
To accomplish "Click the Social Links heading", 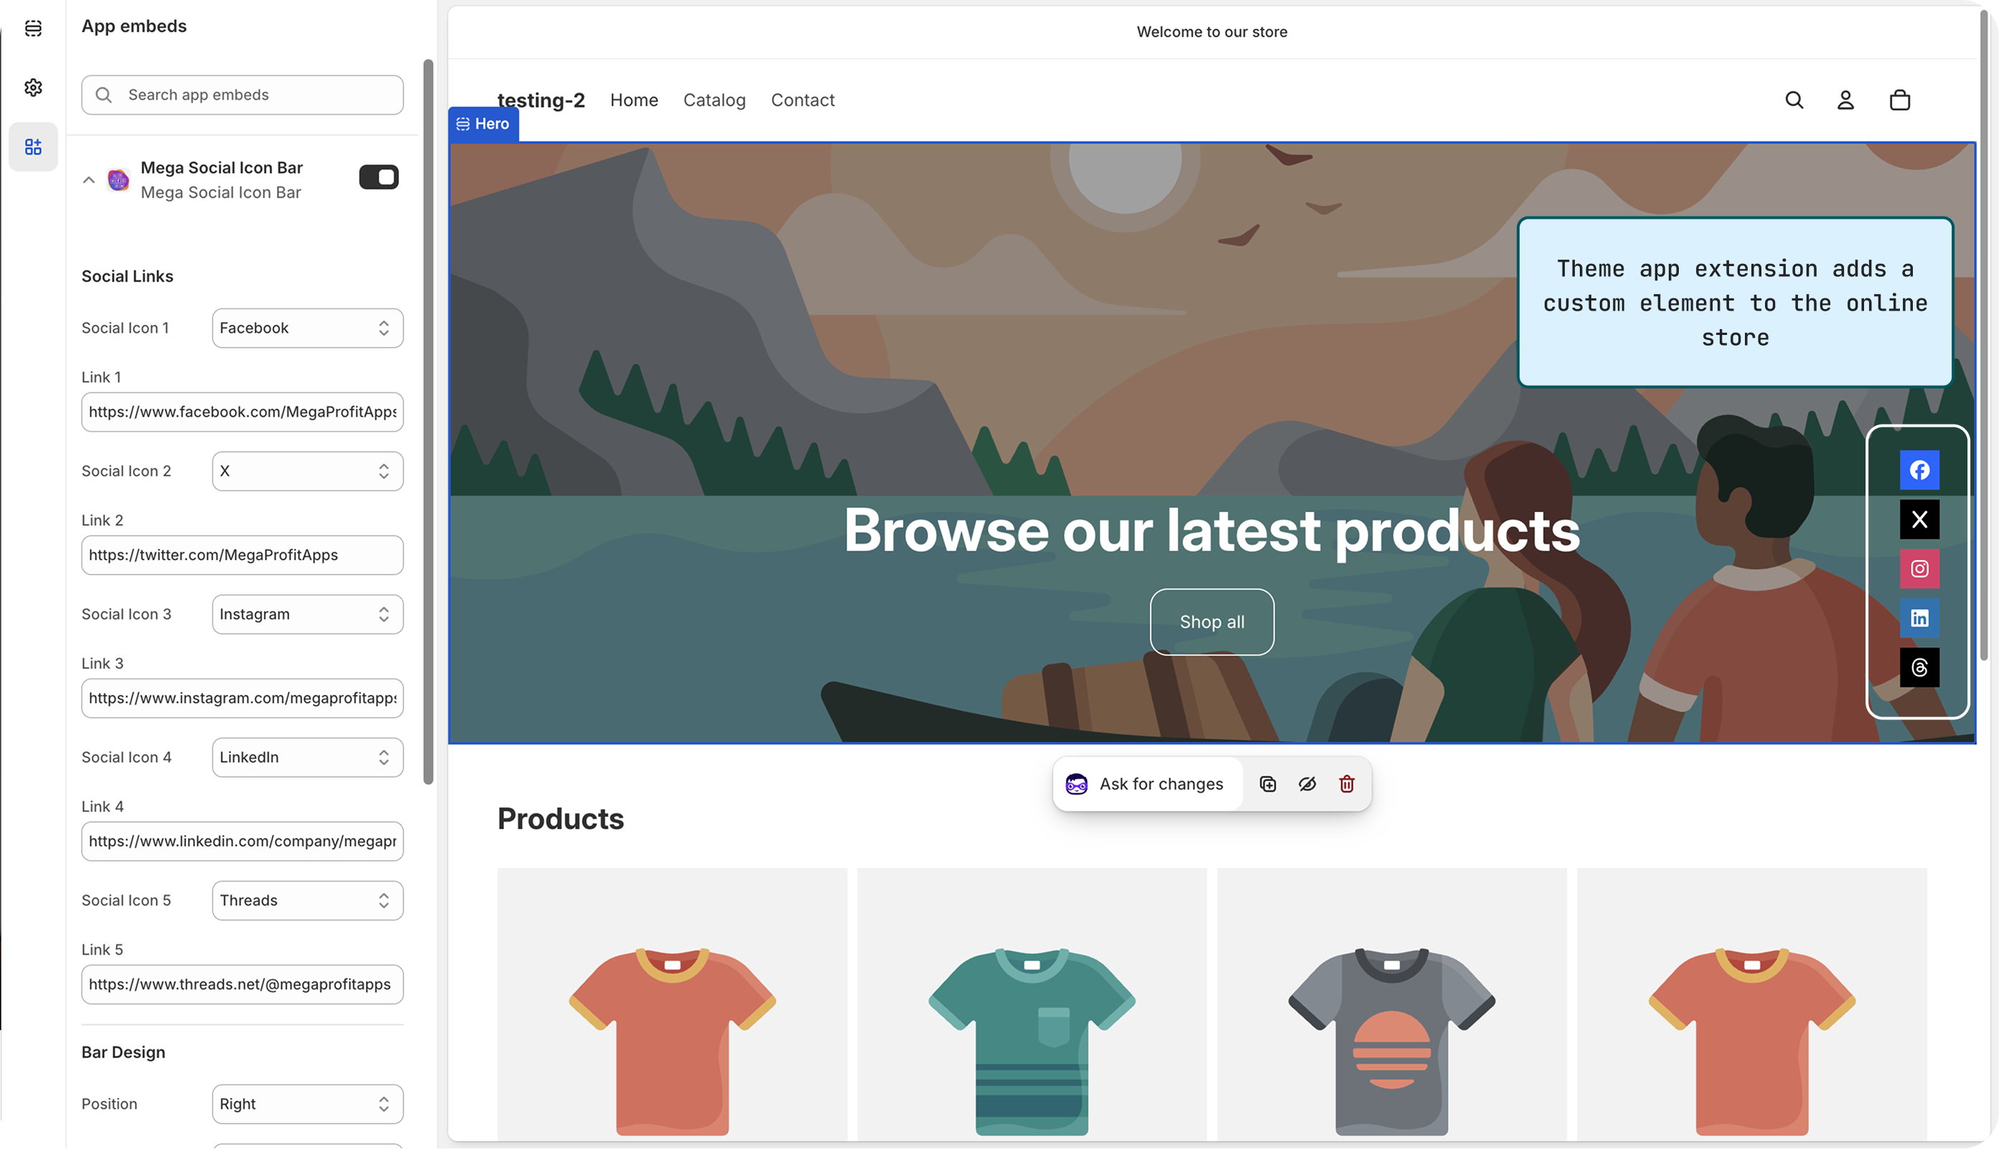I will click(127, 276).
